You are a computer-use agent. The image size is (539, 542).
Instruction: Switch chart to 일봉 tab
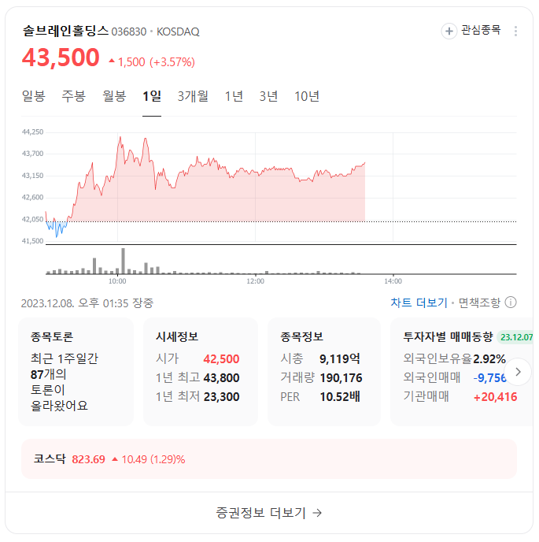click(34, 96)
